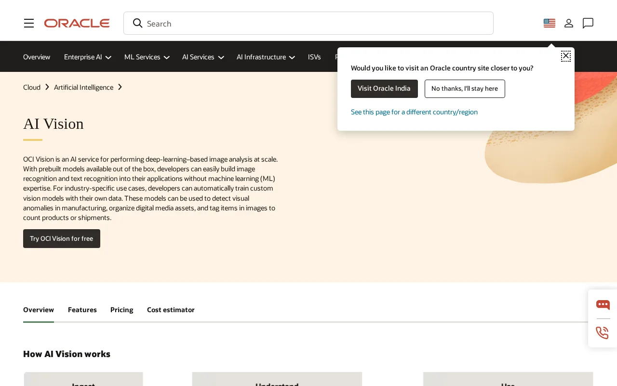Open the phone call side widget

(x=603, y=333)
